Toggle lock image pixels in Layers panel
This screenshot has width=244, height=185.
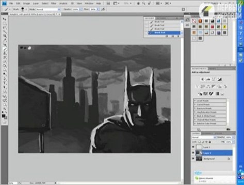[203, 142]
